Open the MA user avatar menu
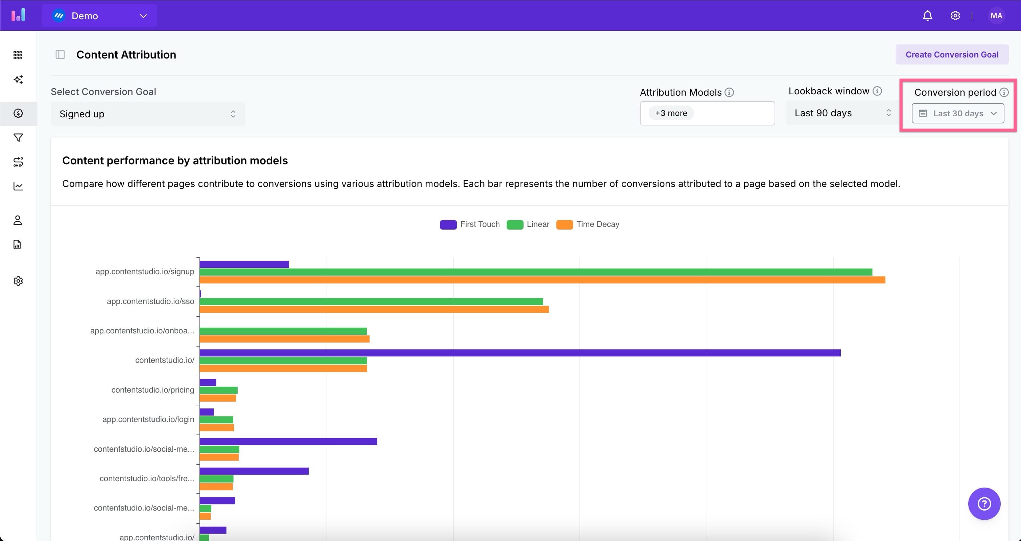The height and width of the screenshot is (541, 1021). pyautogui.click(x=996, y=16)
